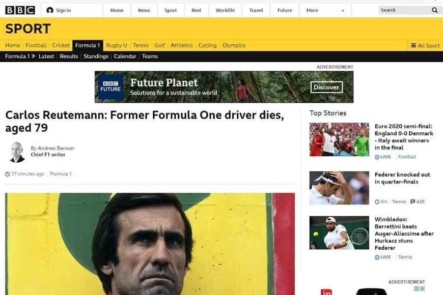Click the AdChoices info icon on advertisement

pyautogui.click(x=417, y=288)
